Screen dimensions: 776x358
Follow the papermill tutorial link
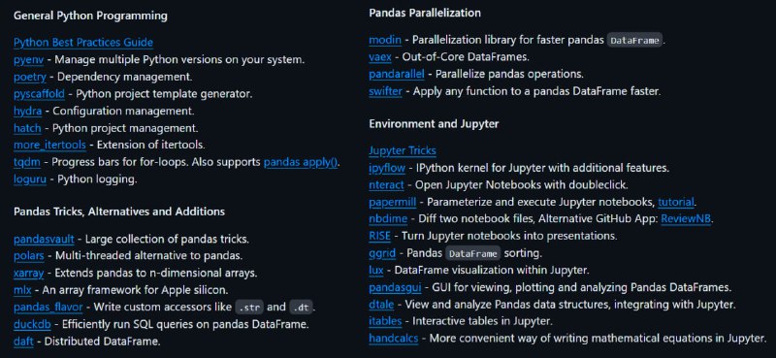click(x=676, y=202)
